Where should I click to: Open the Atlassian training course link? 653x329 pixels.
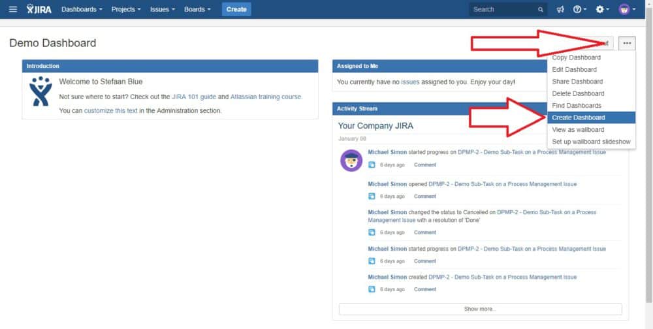point(266,97)
